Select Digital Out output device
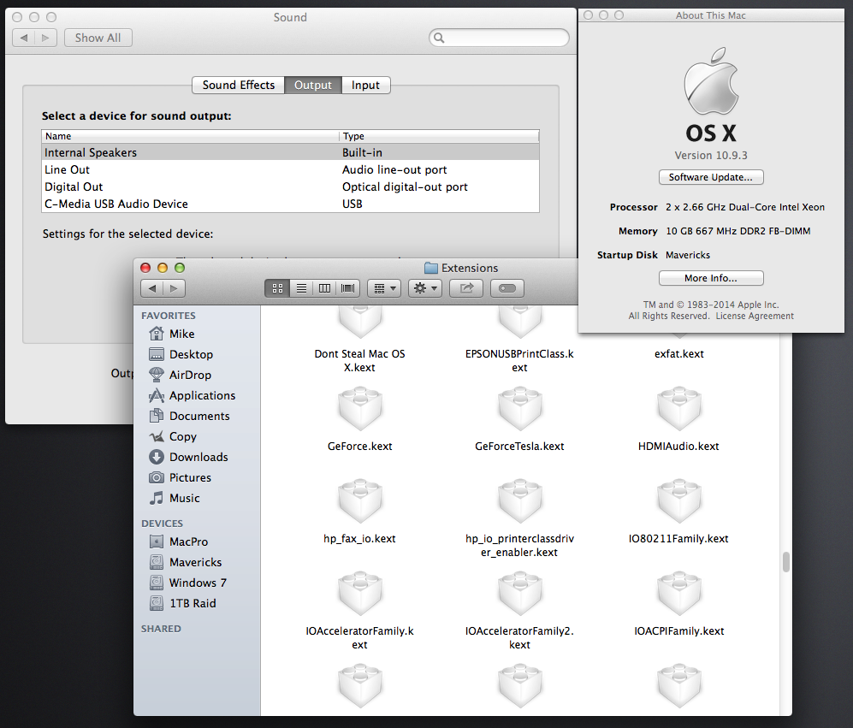Viewport: 853px width, 728px height. pyautogui.click(x=290, y=186)
